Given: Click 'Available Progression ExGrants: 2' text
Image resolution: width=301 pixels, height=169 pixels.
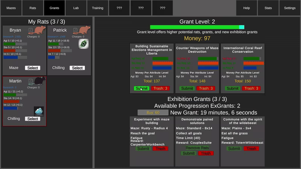Looking at the screenshot, I should pos(197,106).
